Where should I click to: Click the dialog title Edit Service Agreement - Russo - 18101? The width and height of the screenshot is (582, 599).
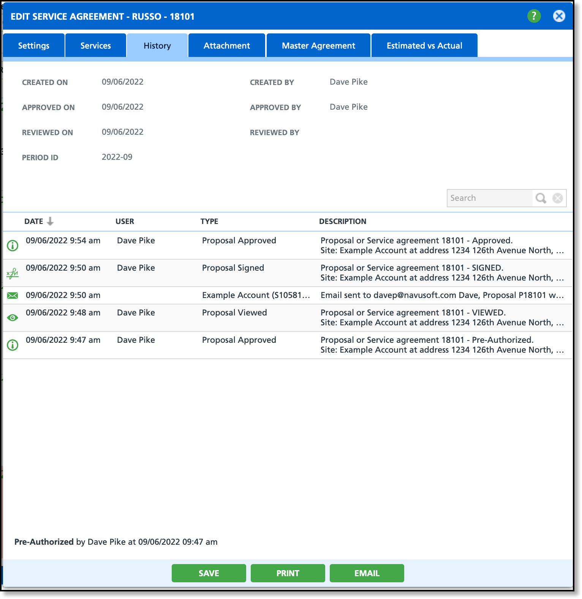click(103, 17)
